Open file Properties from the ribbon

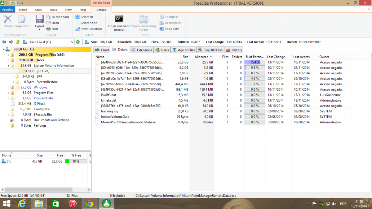click(22, 19)
